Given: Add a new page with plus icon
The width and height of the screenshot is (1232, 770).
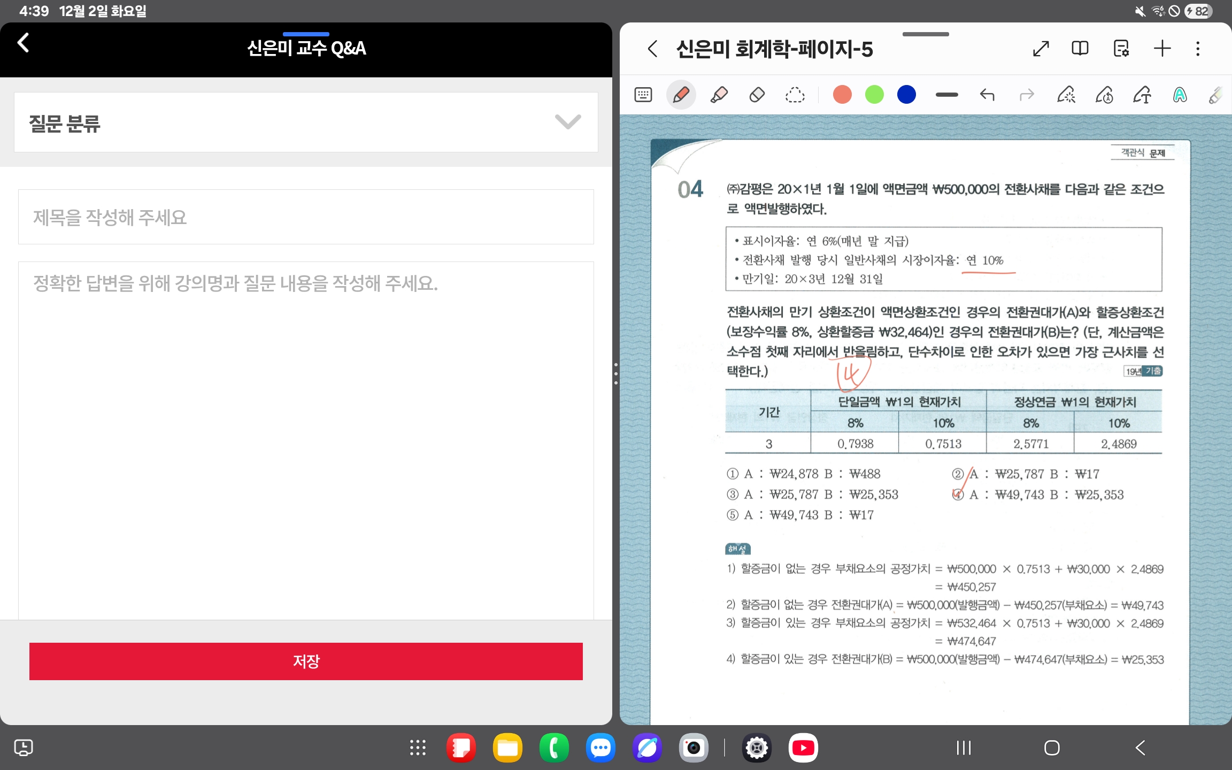Looking at the screenshot, I should click(1161, 49).
